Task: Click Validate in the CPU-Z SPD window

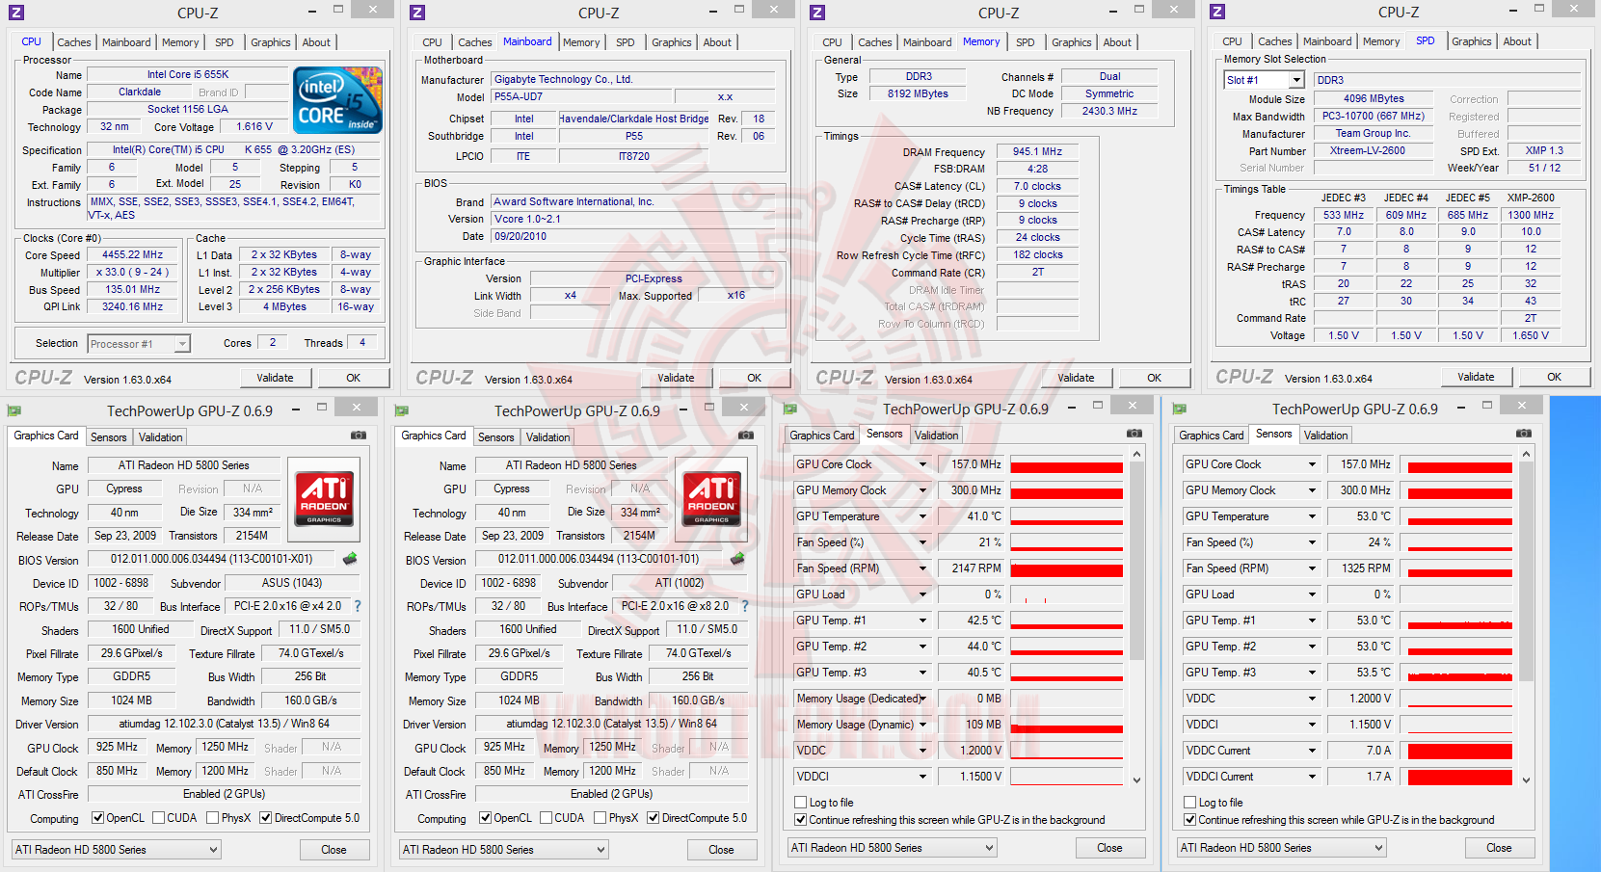Action: tap(1476, 377)
